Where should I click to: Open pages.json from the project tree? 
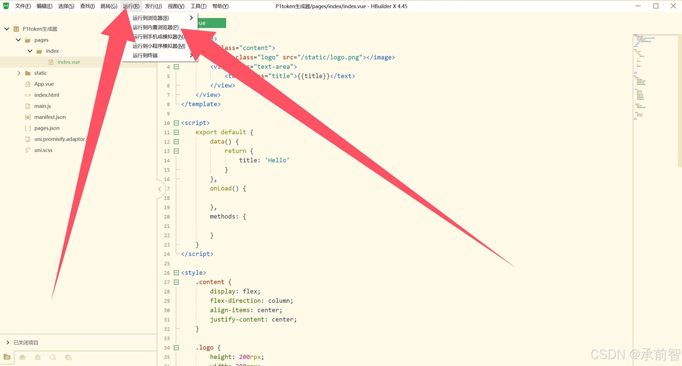[x=47, y=128]
